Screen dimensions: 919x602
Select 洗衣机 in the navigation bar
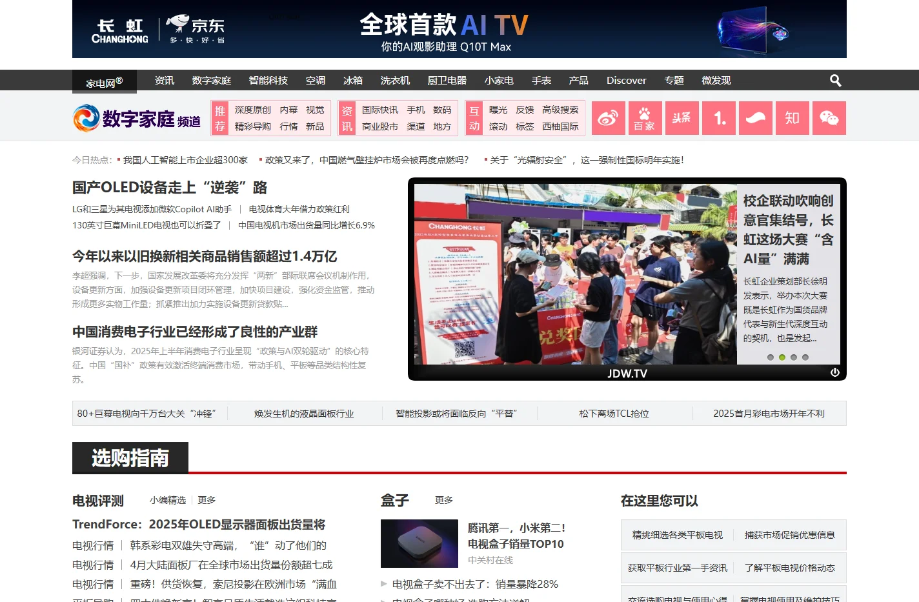396,81
